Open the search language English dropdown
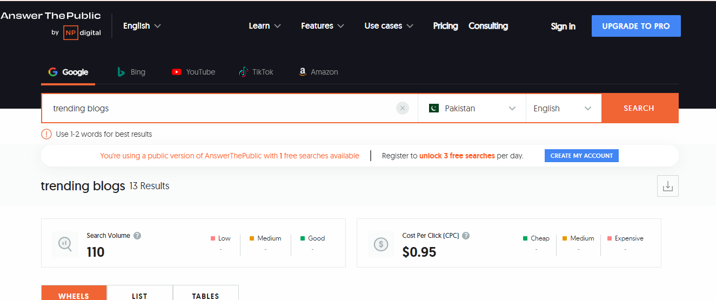The width and height of the screenshot is (716, 300). click(x=564, y=108)
